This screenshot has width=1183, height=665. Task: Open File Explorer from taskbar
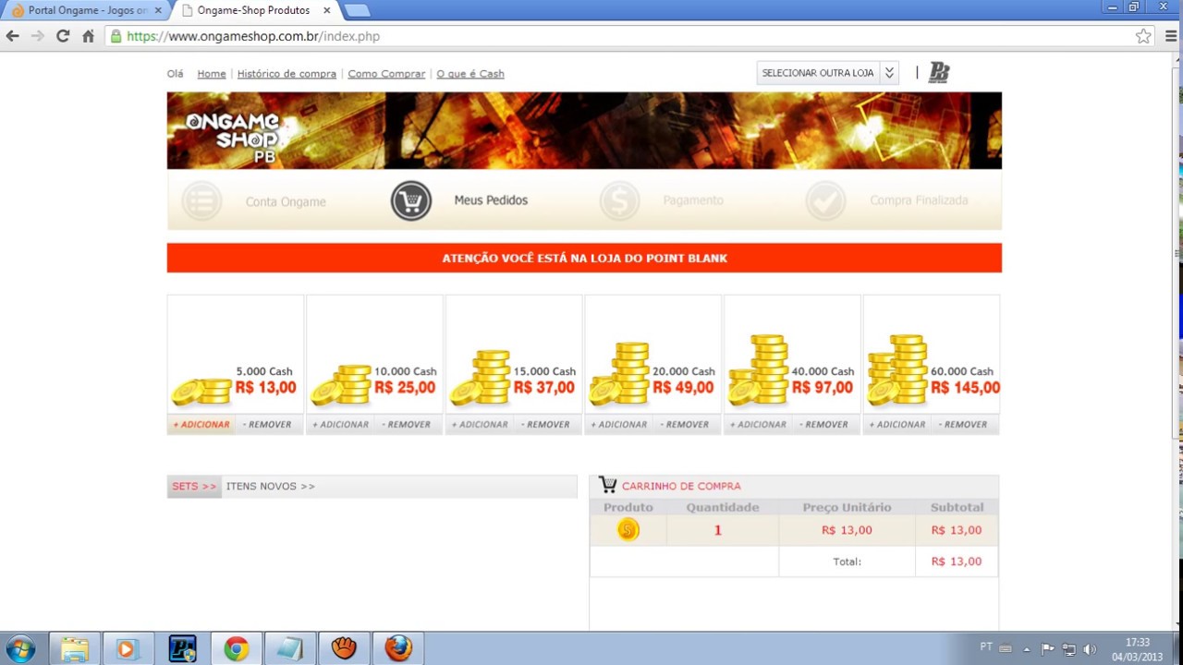74,648
